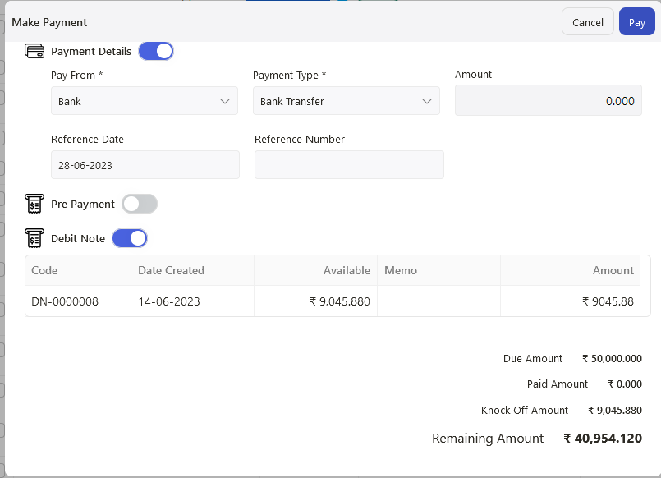Focus the payment Amount input field

[549, 101]
